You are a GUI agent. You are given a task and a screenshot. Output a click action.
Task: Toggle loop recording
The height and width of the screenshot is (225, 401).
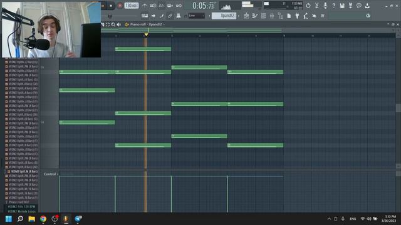click(x=179, y=6)
